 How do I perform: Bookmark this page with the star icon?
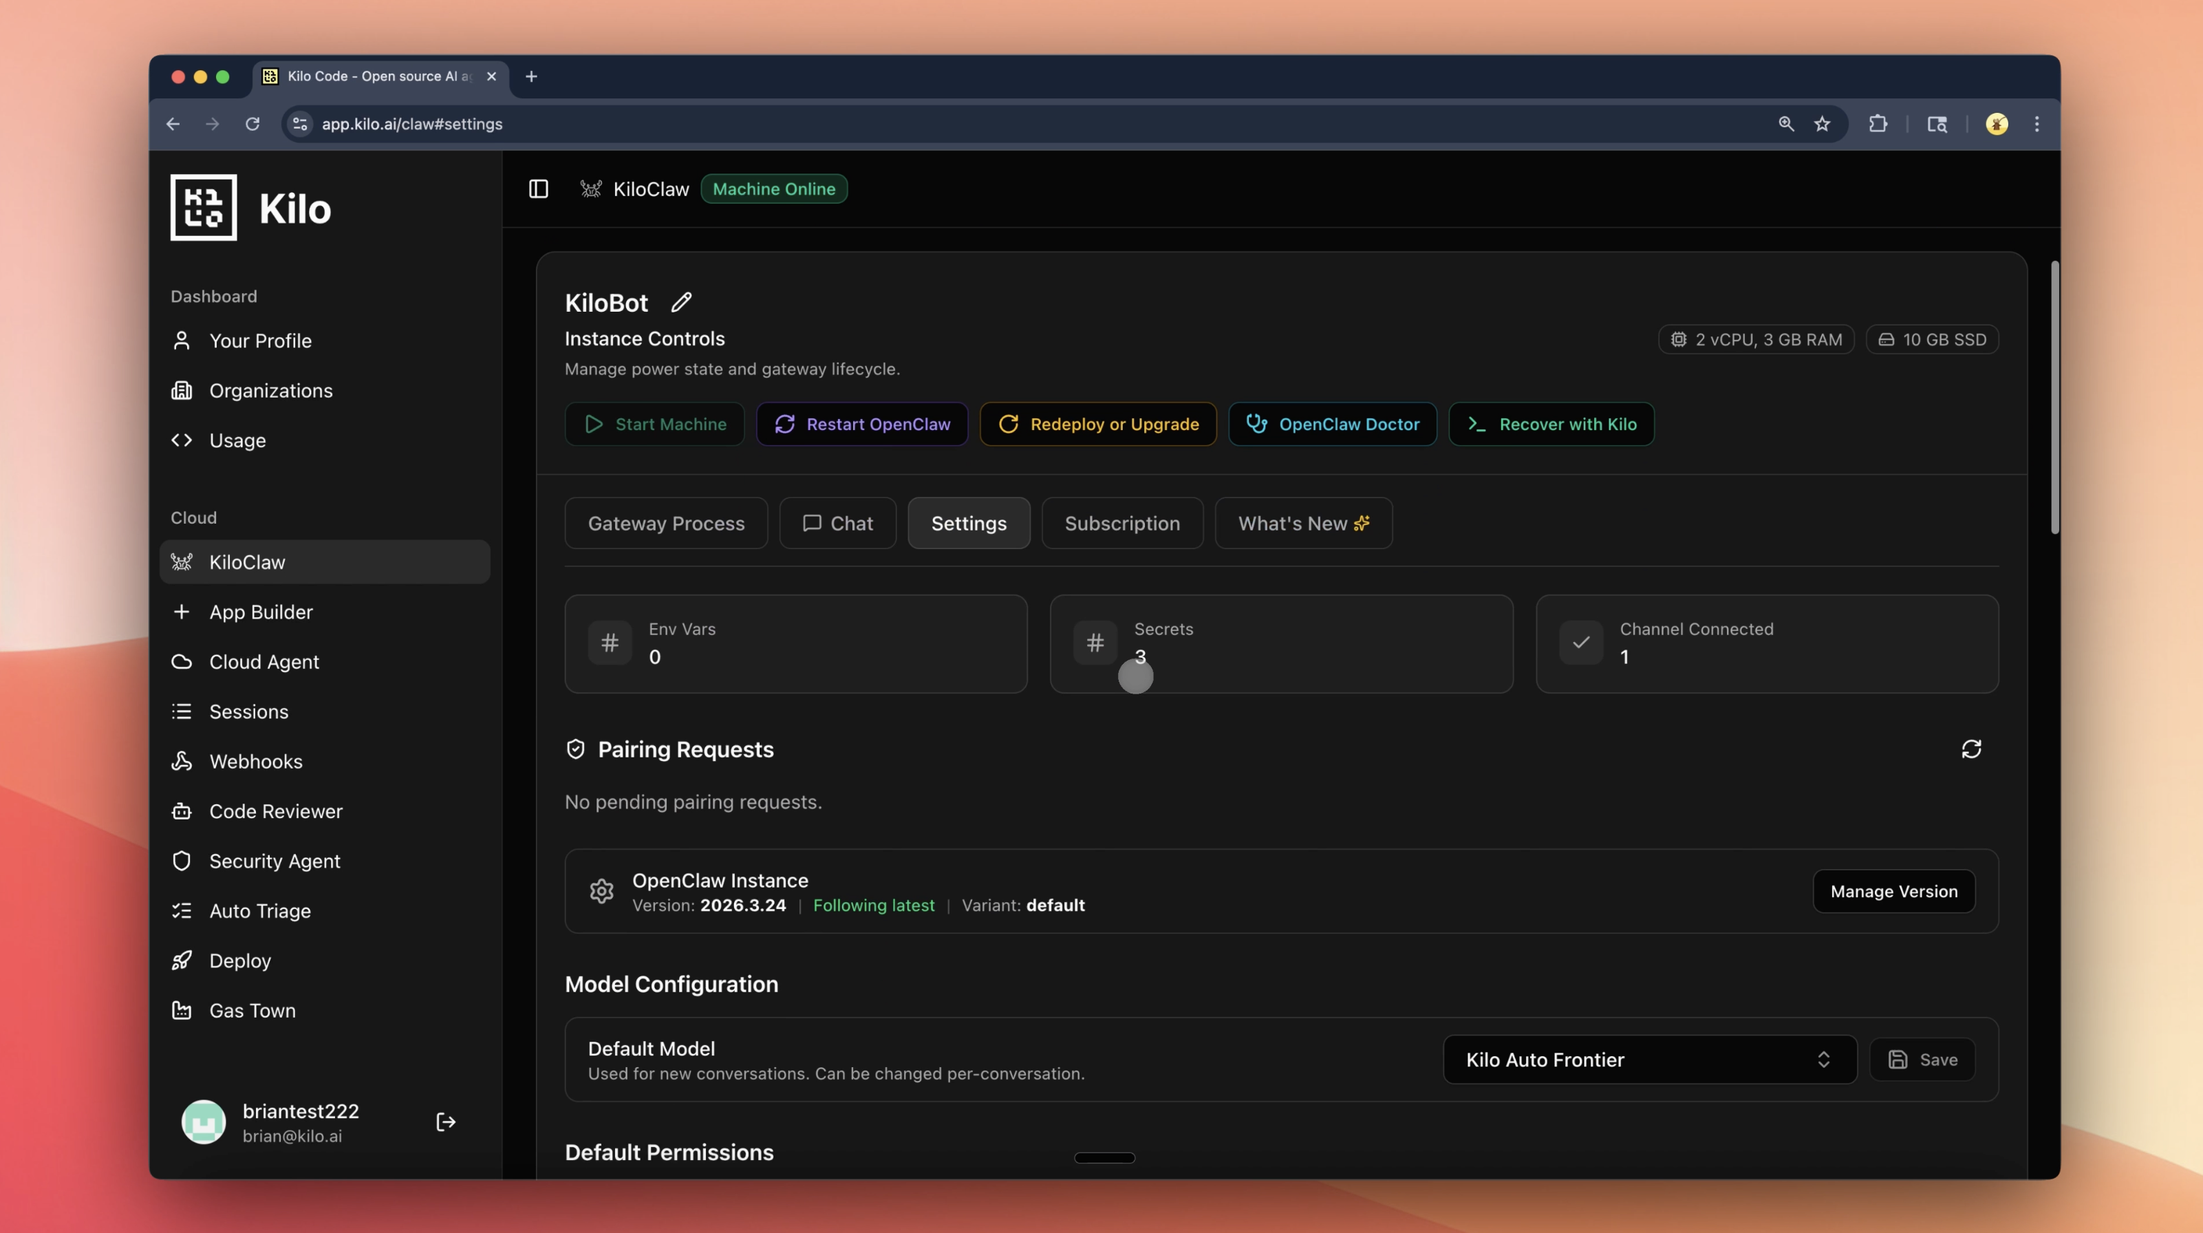point(1822,124)
